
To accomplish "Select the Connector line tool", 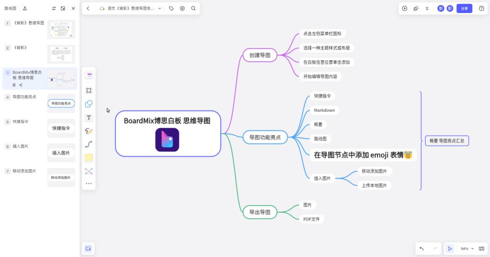I will pos(89,144).
